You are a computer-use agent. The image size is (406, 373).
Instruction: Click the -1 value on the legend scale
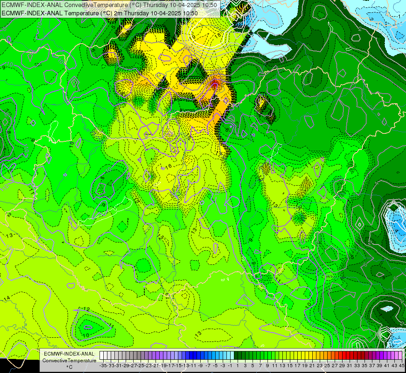(230, 366)
